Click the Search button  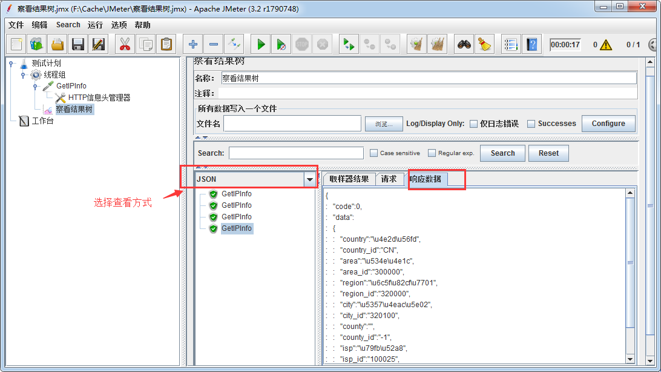[502, 153]
